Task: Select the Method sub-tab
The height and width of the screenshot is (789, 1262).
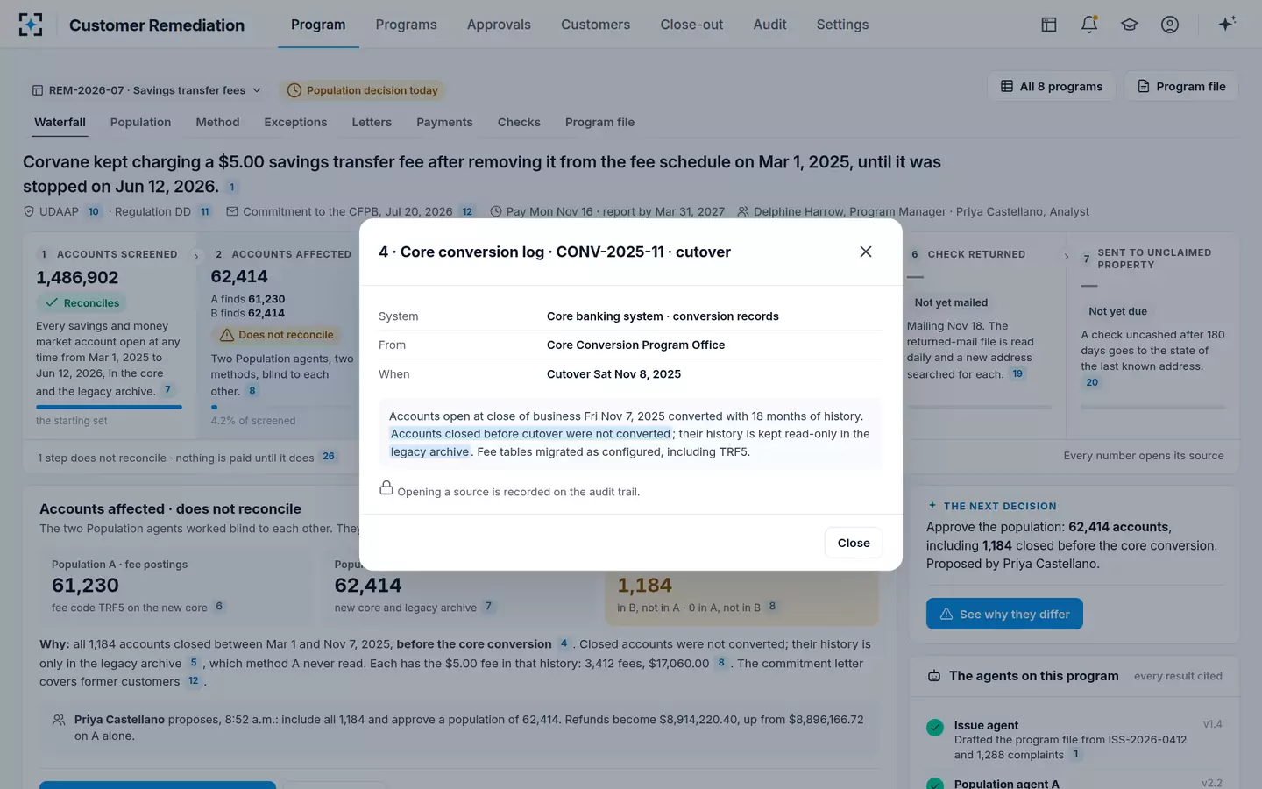Action: click(x=217, y=122)
